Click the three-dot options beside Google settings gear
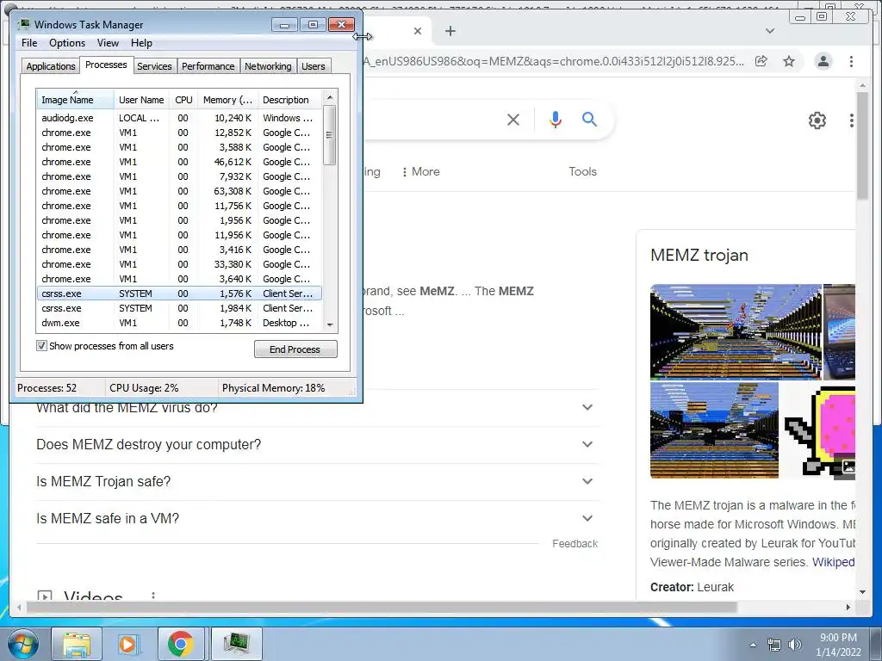This screenshot has width=882, height=661. pyautogui.click(x=852, y=120)
